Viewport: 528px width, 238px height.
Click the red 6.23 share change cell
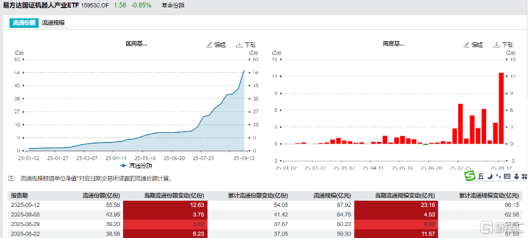tap(166, 234)
